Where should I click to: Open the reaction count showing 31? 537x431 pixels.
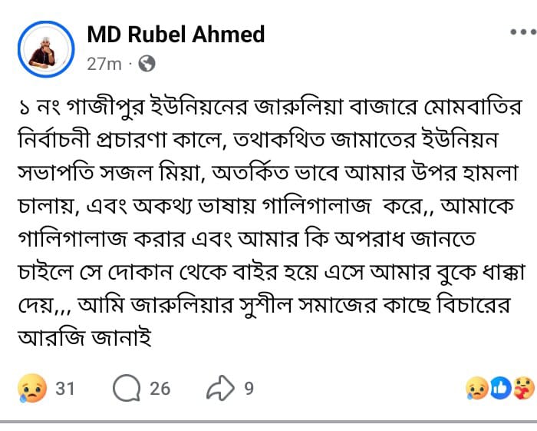tap(65, 389)
